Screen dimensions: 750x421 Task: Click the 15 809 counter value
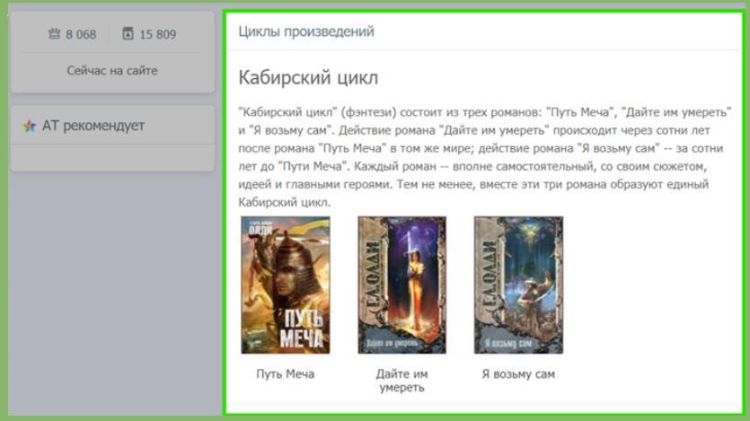[158, 34]
